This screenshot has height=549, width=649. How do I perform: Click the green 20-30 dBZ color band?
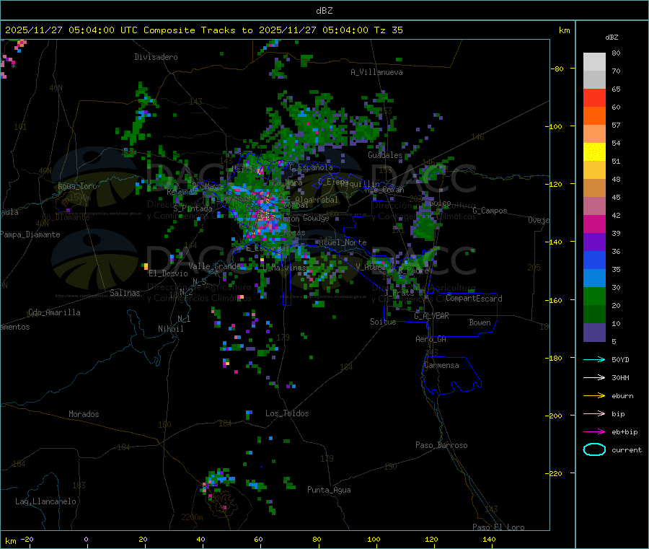(594, 296)
